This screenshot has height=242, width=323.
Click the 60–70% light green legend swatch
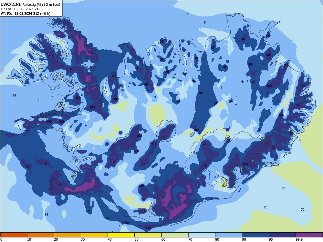175,235
